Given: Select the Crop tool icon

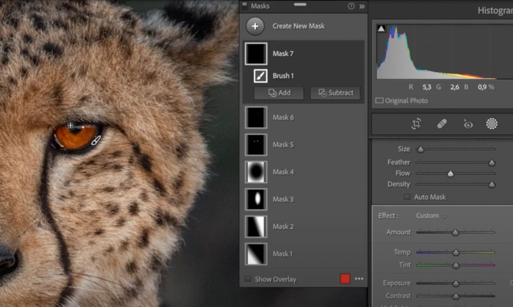Looking at the screenshot, I should click(x=416, y=124).
